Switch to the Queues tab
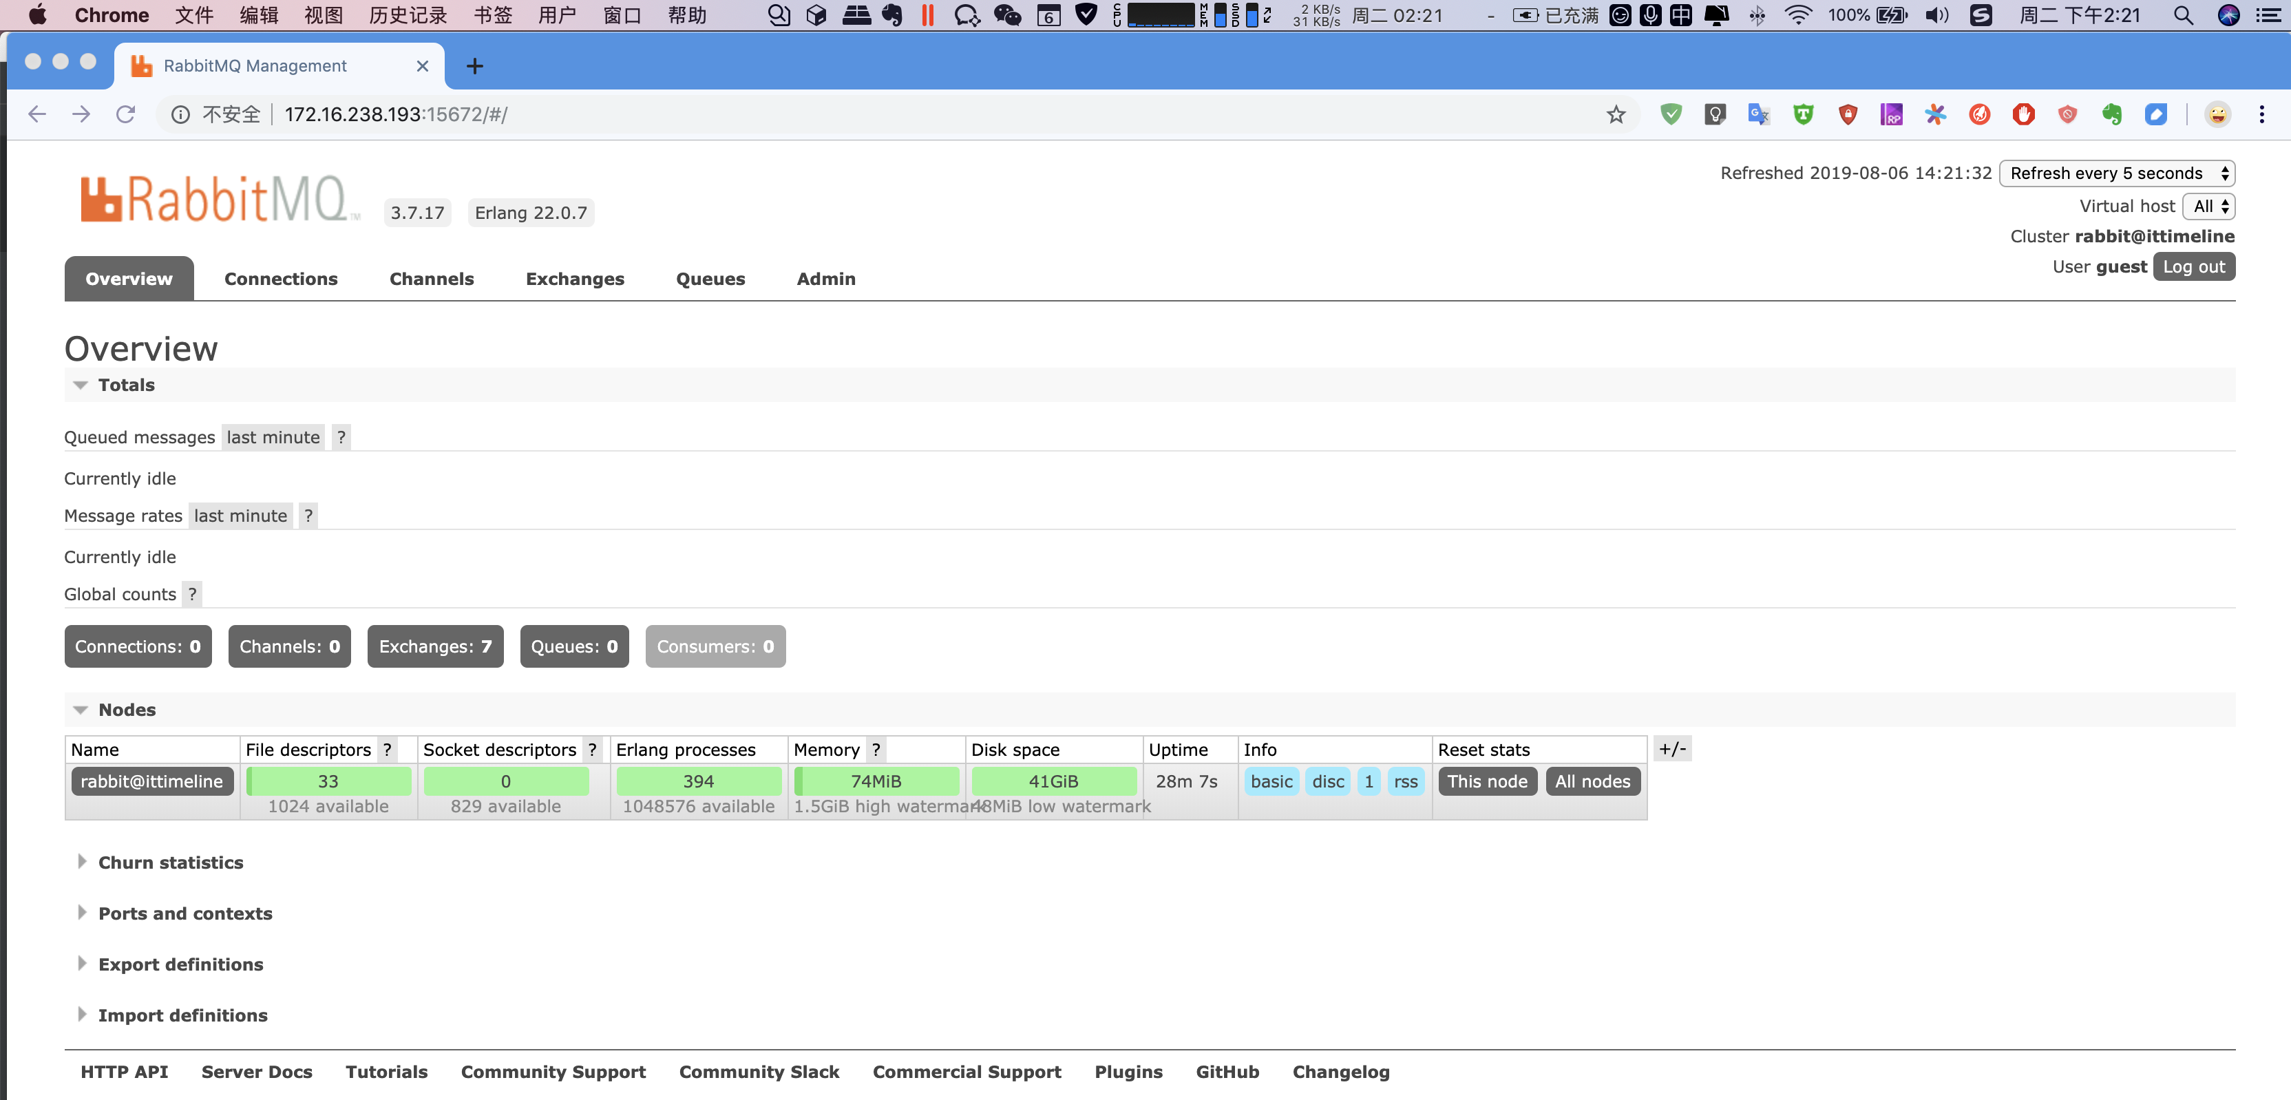Viewport: 2291px width, 1100px height. click(710, 279)
